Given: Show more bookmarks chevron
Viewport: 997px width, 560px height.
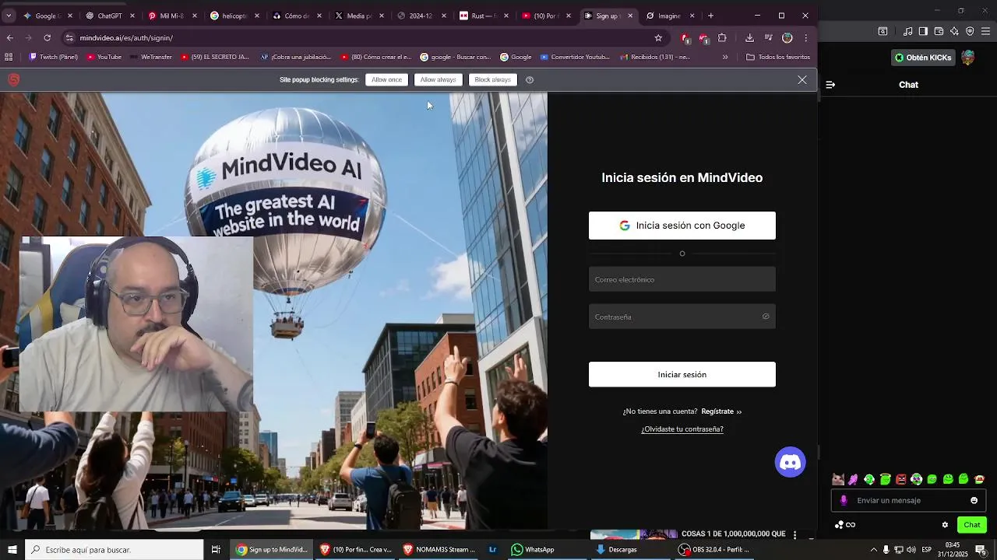Looking at the screenshot, I should (x=725, y=57).
